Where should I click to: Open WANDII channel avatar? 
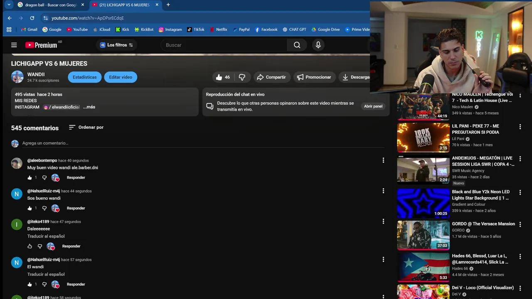[x=17, y=77]
